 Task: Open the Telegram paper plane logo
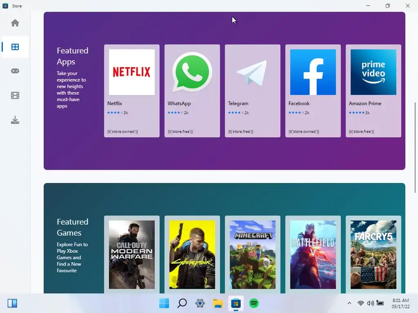[252, 73]
